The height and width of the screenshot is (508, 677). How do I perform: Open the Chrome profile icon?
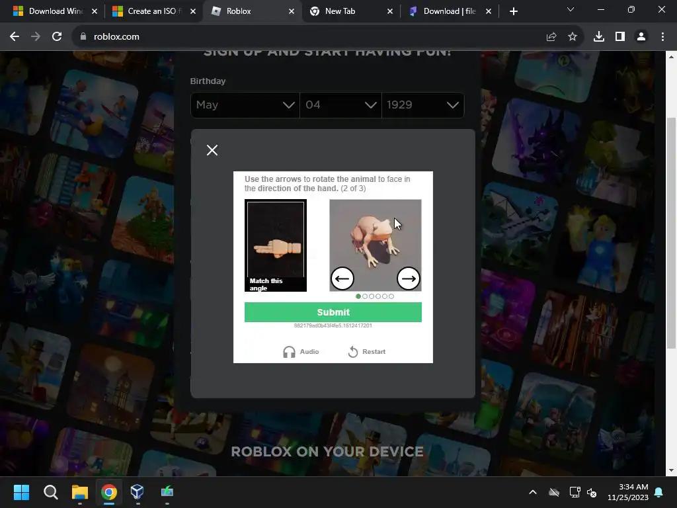641,37
